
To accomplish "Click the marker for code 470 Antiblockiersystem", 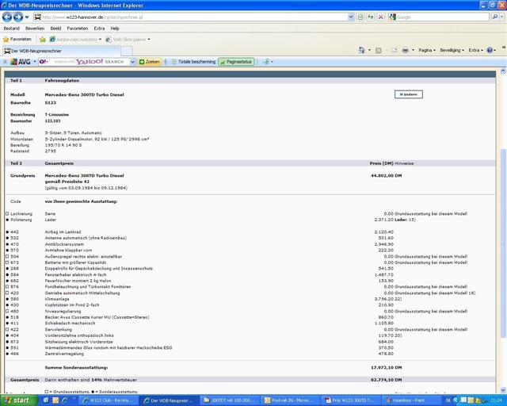I will pyautogui.click(x=7, y=244).
